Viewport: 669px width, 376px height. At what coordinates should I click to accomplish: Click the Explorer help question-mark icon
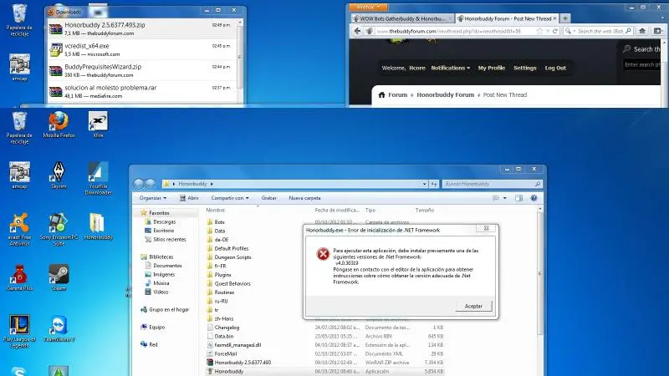[x=534, y=198]
